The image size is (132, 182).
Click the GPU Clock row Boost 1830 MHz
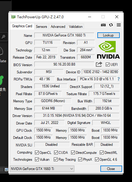110,130
